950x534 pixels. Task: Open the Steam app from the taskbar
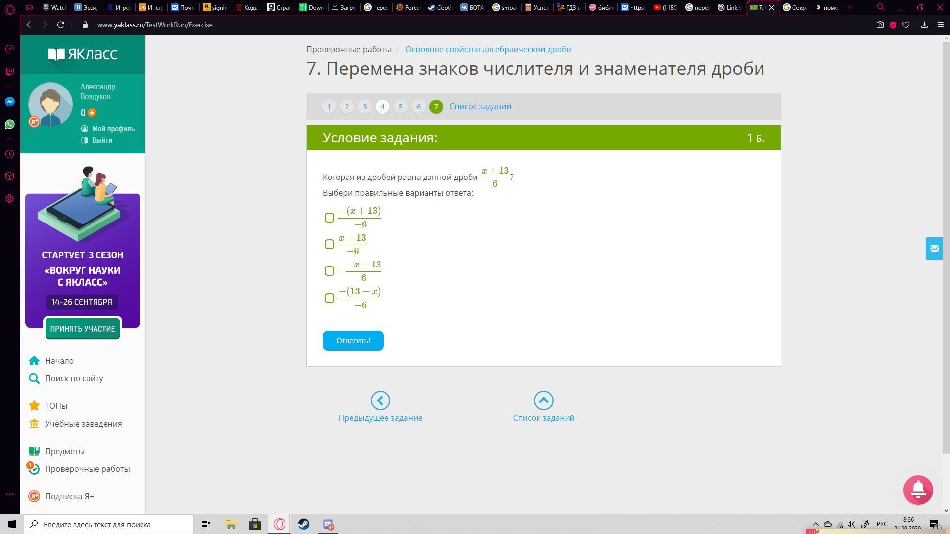click(x=303, y=524)
